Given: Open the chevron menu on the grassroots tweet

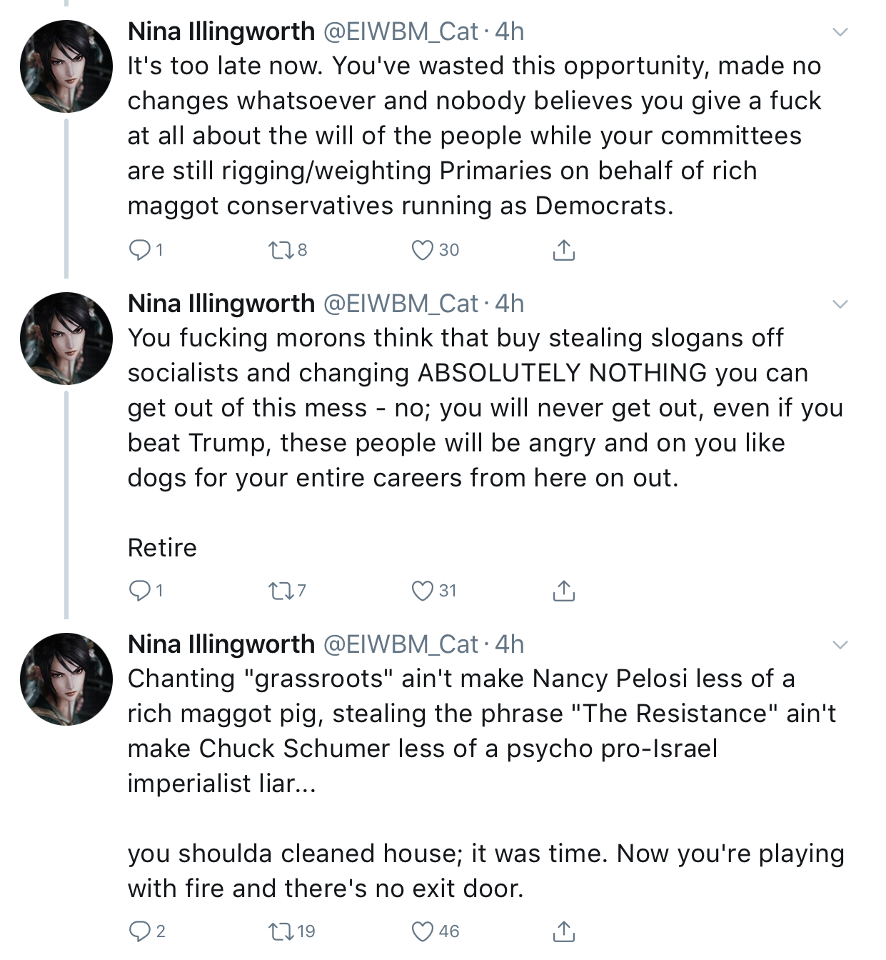Looking at the screenshot, I should coord(841,645).
